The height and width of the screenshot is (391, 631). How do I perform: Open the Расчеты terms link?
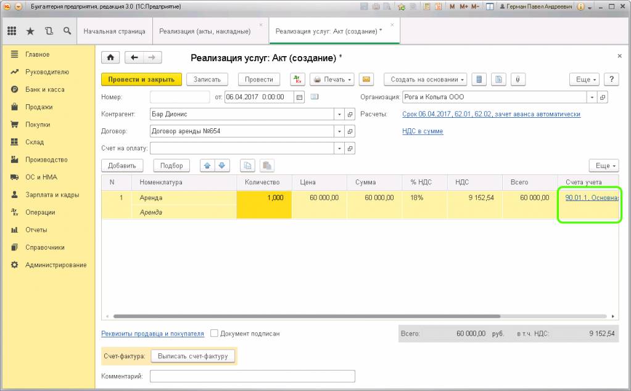click(x=491, y=114)
